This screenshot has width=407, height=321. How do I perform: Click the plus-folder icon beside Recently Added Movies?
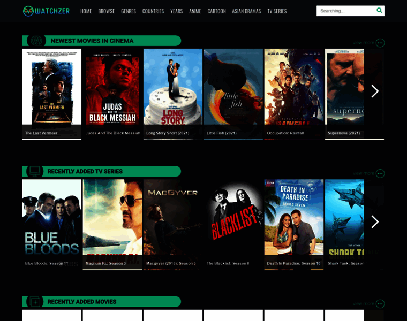point(35,302)
